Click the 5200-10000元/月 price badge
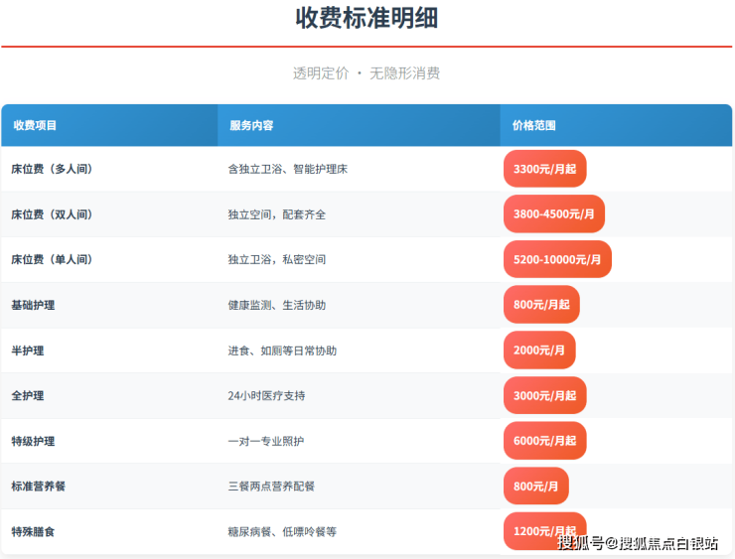This screenshot has width=735, height=559. (x=557, y=259)
